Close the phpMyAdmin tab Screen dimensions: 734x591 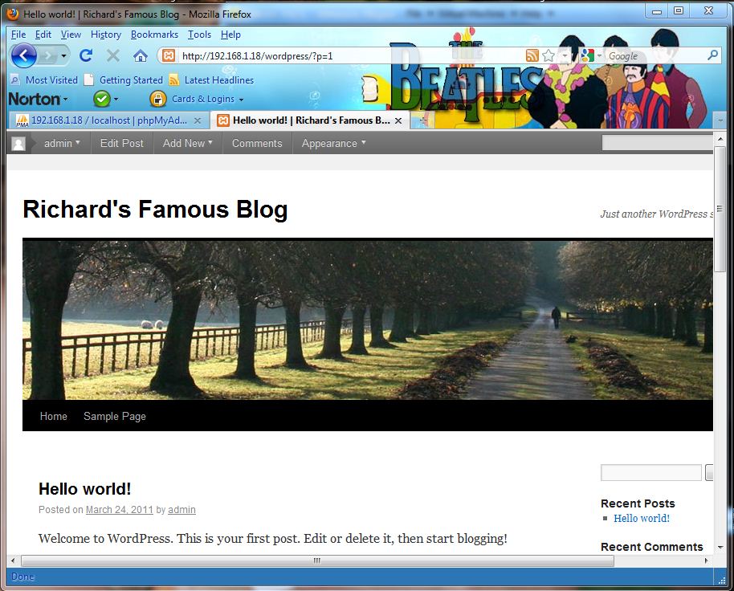tap(198, 120)
